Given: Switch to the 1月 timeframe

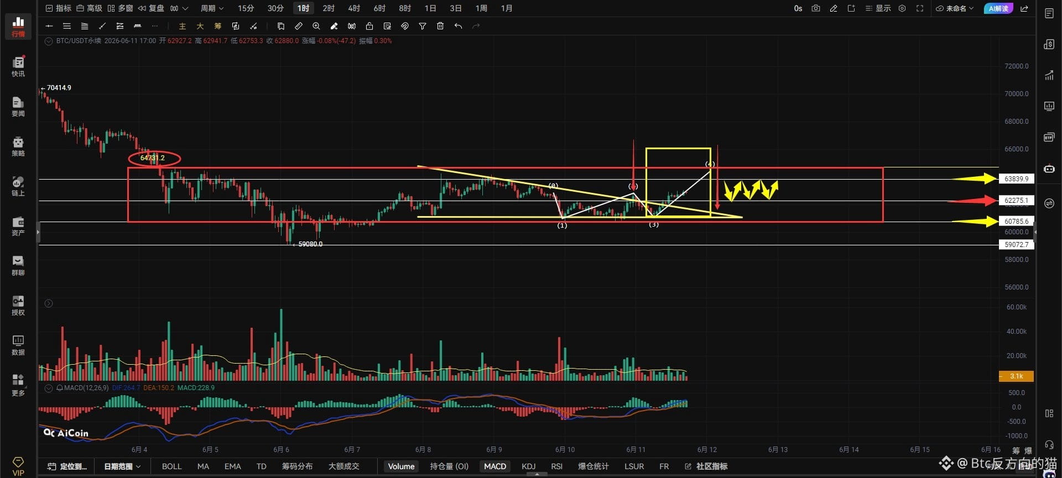Looking at the screenshot, I should coord(507,8).
